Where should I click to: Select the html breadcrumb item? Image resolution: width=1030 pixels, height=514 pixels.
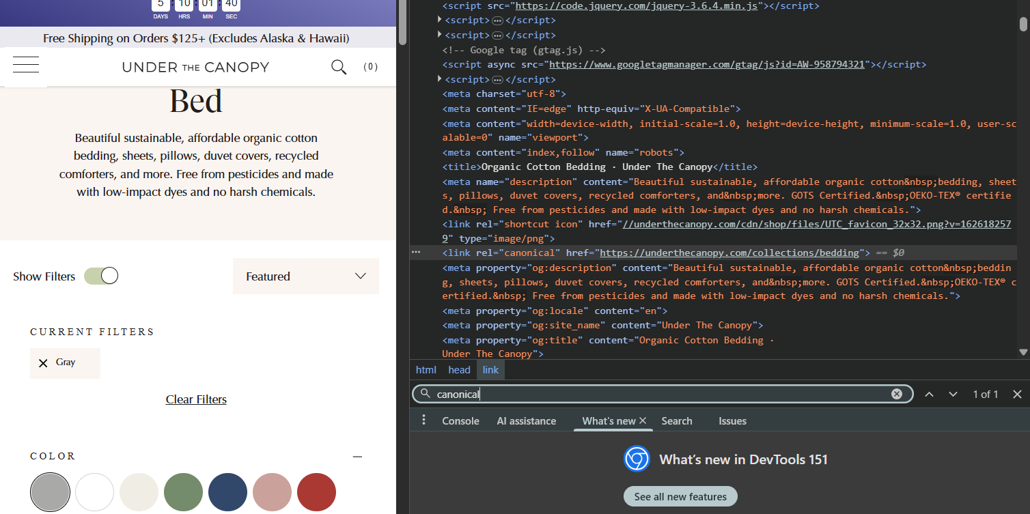point(426,370)
